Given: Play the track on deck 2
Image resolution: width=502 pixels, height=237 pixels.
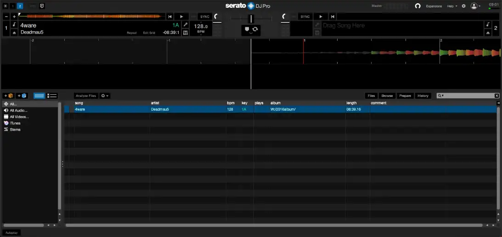Looking at the screenshot, I should pyautogui.click(x=321, y=17).
